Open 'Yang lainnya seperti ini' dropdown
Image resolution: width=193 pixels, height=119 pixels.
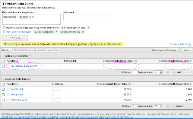pos(49,50)
